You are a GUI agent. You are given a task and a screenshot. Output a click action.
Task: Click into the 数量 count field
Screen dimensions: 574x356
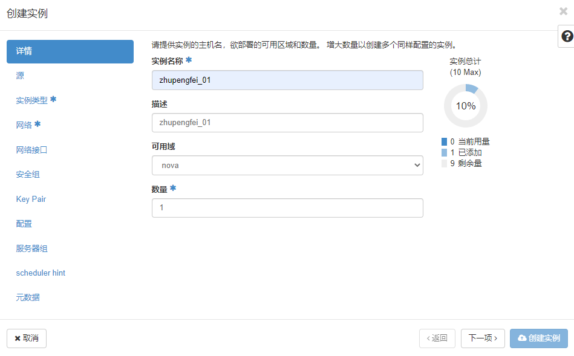coord(287,208)
